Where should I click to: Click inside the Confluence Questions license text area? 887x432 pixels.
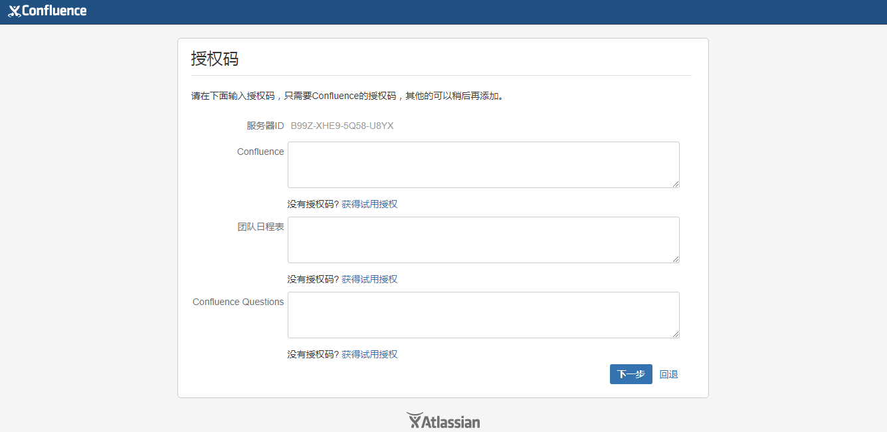coord(483,314)
